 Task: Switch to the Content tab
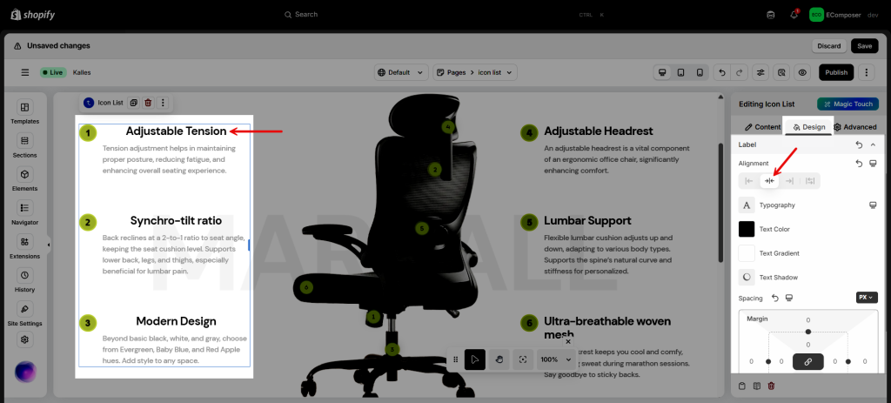pos(755,127)
